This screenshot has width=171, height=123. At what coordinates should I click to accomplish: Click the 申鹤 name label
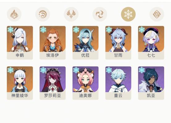(x=20, y=55)
